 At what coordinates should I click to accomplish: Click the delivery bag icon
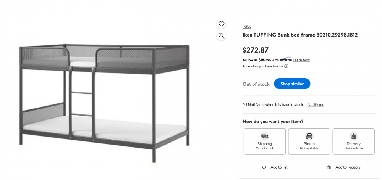(x=353, y=136)
